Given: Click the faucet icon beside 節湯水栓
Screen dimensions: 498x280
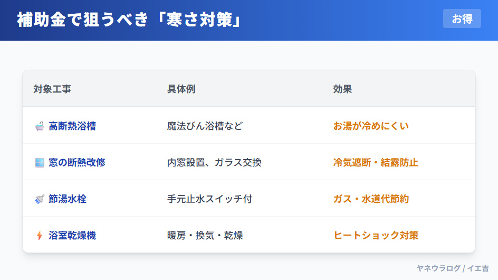Looking at the screenshot, I should click(39, 199).
